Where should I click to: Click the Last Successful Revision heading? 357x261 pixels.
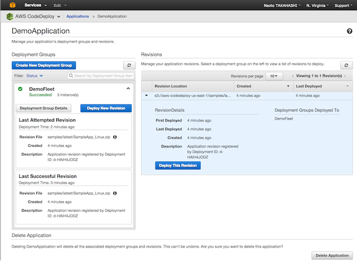pyautogui.click(x=47, y=176)
